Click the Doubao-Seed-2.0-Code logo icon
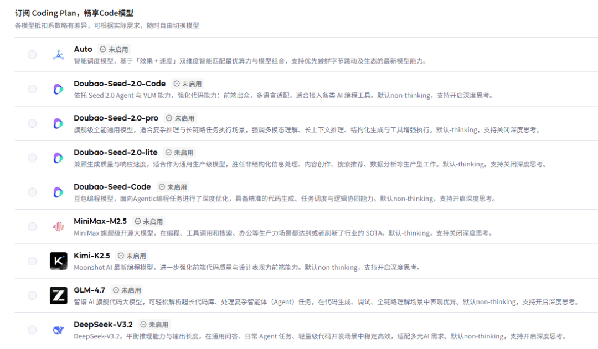 (x=58, y=89)
